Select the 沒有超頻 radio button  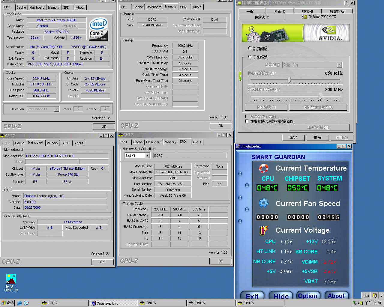pos(250,48)
